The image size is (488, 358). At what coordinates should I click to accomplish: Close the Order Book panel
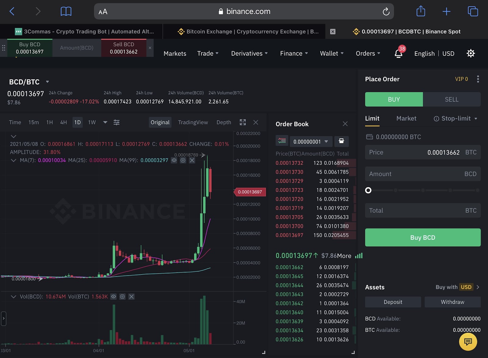(x=345, y=124)
